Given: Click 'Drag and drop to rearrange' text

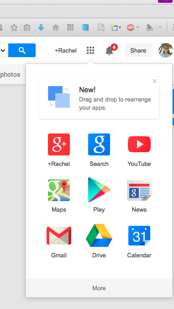Looking at the screenshot, I should 115,99.
